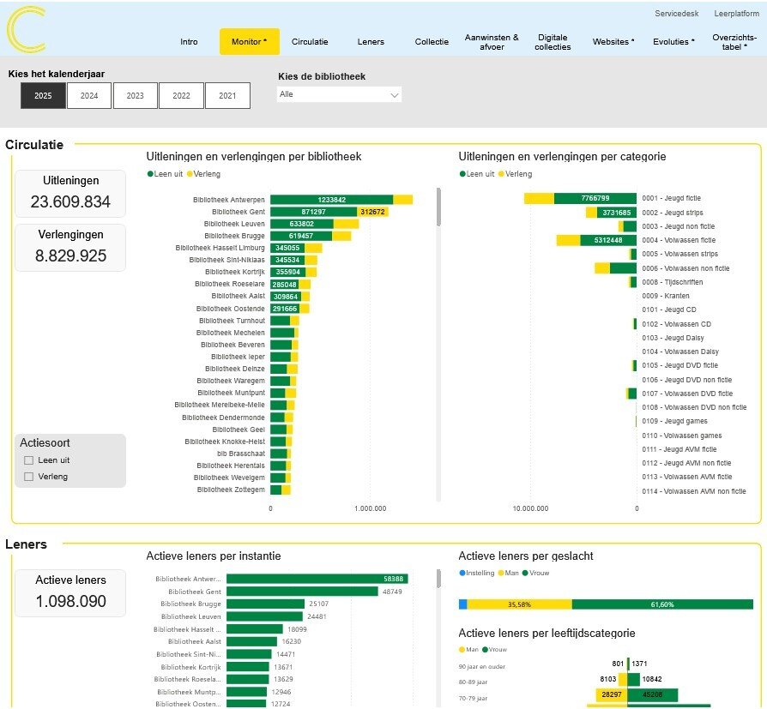
Task: Open the Overzichtstabel tab
Action: (734, 42)
